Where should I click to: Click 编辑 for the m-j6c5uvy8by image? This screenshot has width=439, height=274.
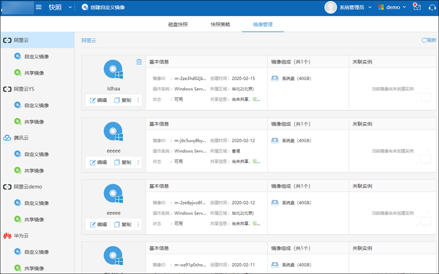(x=98, y=162)
